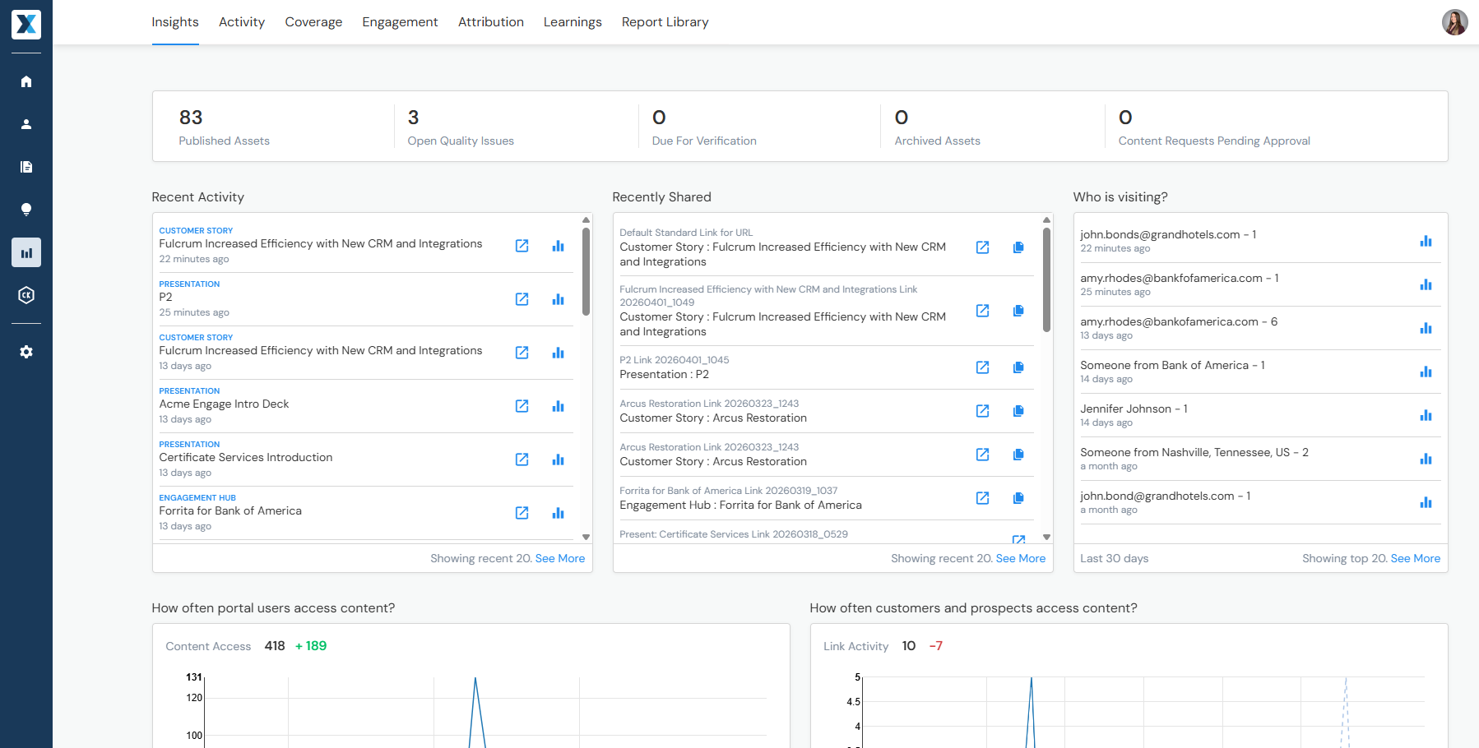Click the 3 Open Quality Issues stat
Viewport: 1479px width, 748px height.
[x=460, y=127]
